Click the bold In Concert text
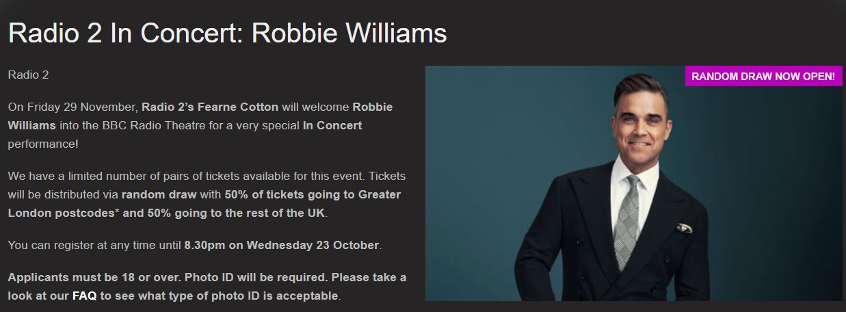The width and height of the screenshot is (846, 312). pyautogui.click(x=332, y=126)
